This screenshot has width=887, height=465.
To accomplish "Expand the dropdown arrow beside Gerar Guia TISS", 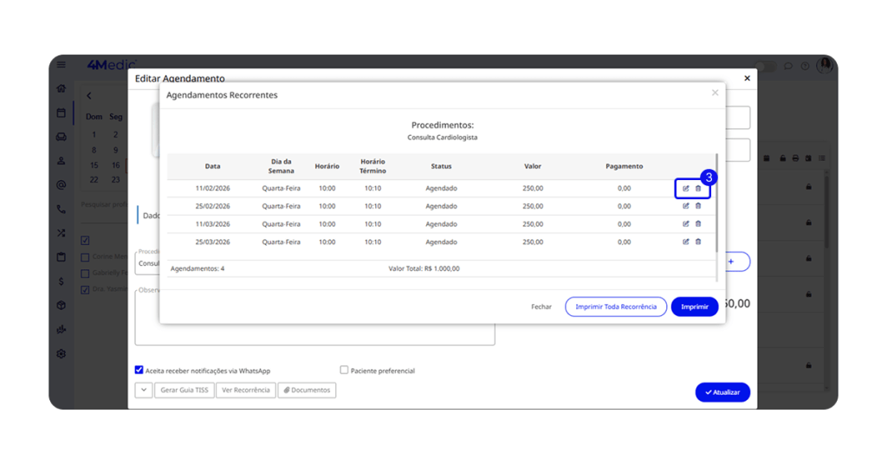I will [144, 391].
